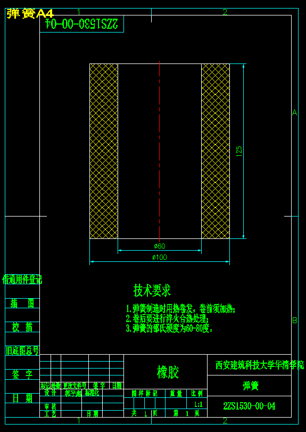Click requirement line starting '1.弹簧制造时用热卷发'

pos(180,309)
